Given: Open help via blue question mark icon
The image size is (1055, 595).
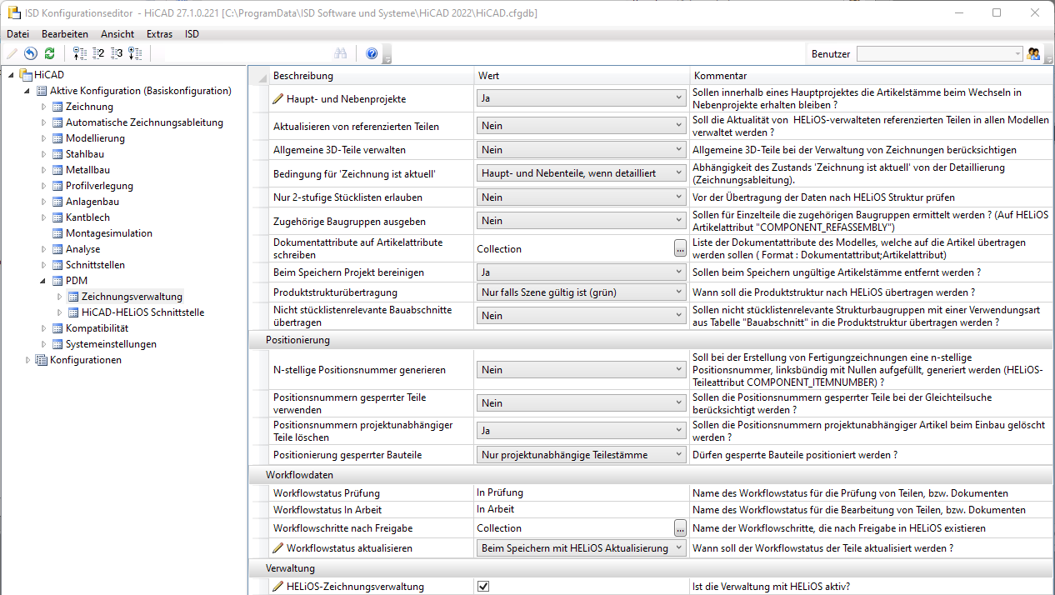Looking at the screenshot, I should point(372,53).
